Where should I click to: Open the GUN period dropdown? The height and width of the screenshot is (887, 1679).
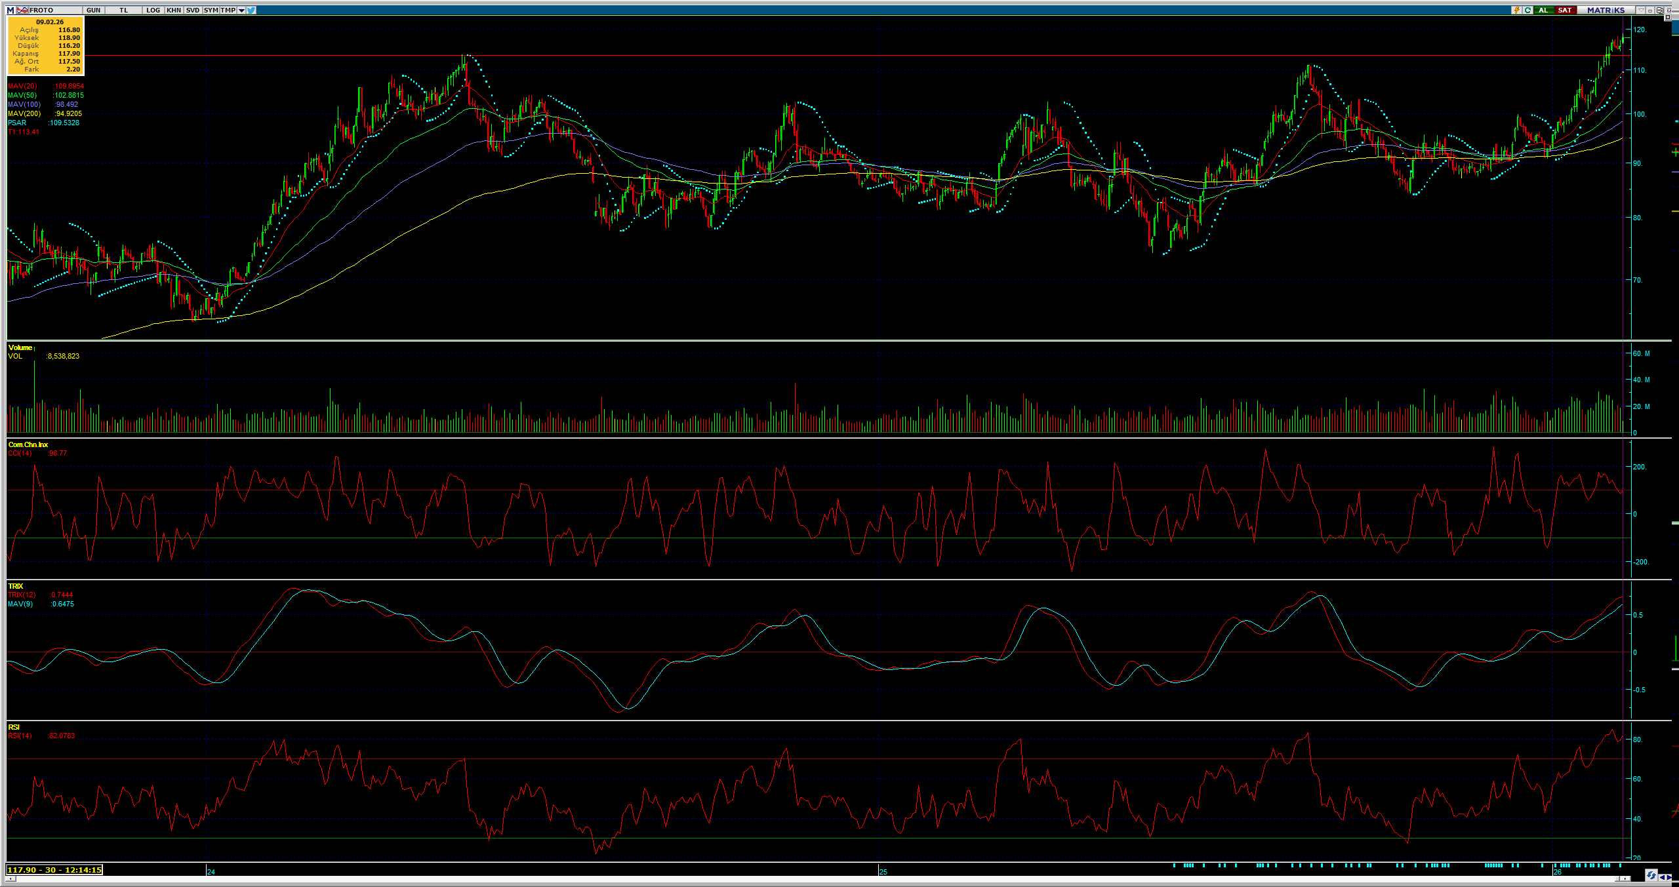coord(93,10)
